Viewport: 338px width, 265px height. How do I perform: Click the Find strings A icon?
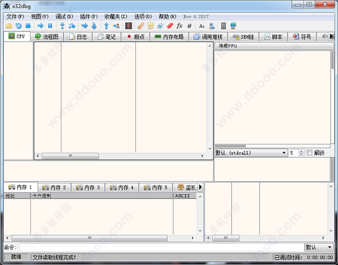coord(202,26)
